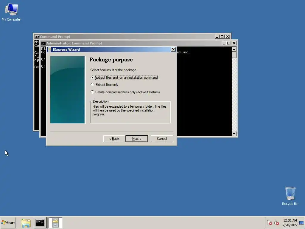Maximize the back Command Prompt window
The height and width of the screenshot is (229, 305).
222,37
